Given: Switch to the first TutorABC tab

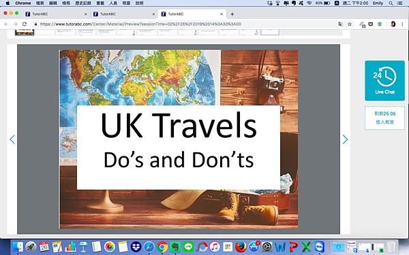Looking at the screenshot, I should [x=56, y=14].
